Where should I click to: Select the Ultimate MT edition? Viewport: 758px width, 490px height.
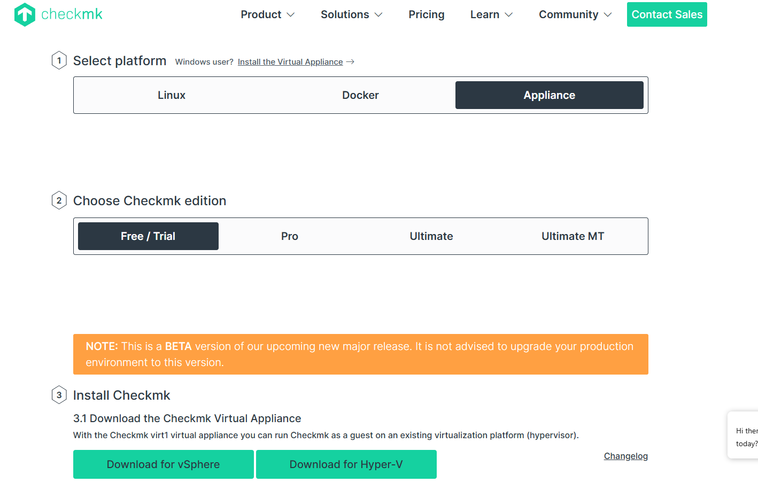(x=573, y=236)
